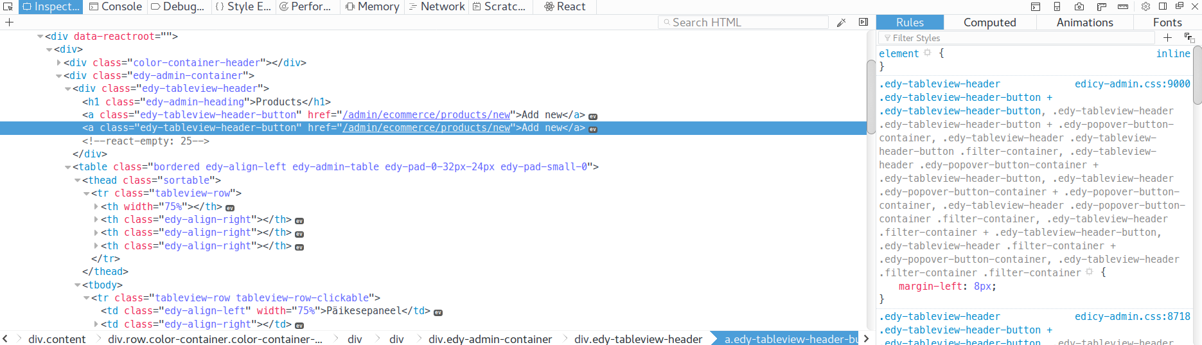1202x345 pixels.
Task: Expand the th width 75% node
Action: tap(96, 207)
